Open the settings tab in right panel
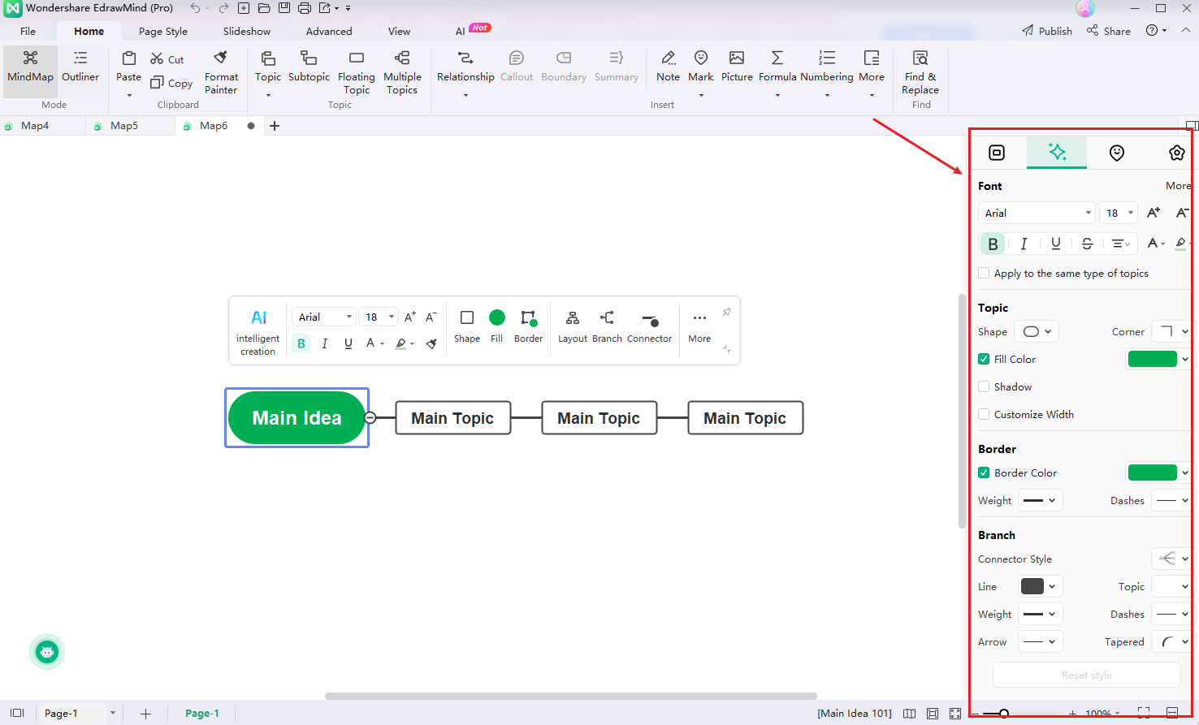Screen dimensions: 1199x725 pos(1176,153)
